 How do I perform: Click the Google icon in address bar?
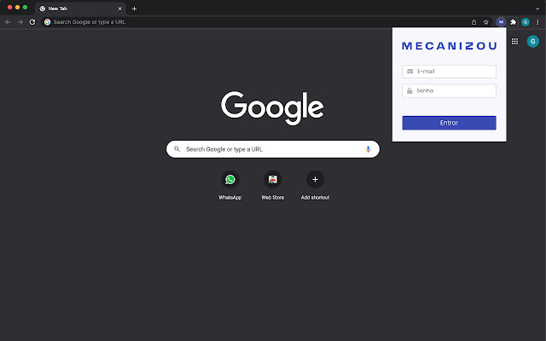[48, 22]
